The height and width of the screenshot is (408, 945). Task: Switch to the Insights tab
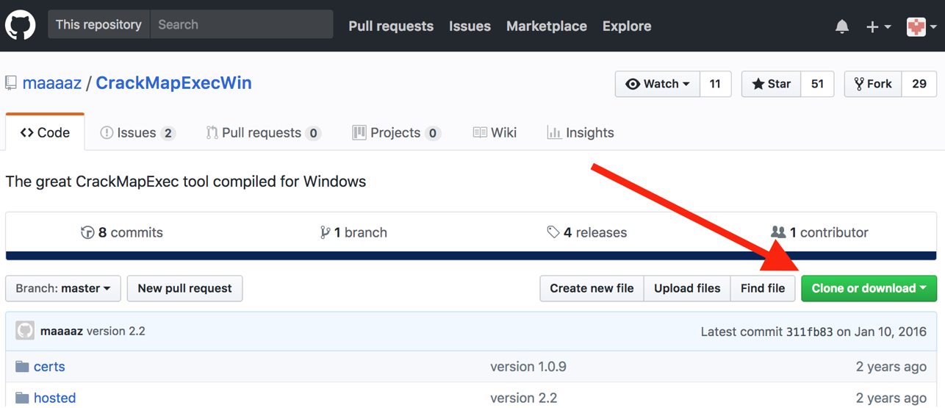tap(581, 132)
